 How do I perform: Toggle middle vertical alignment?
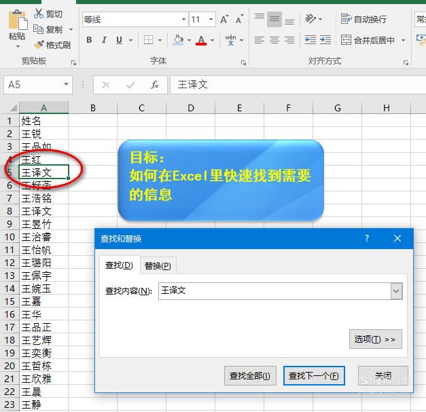[274, 19]
